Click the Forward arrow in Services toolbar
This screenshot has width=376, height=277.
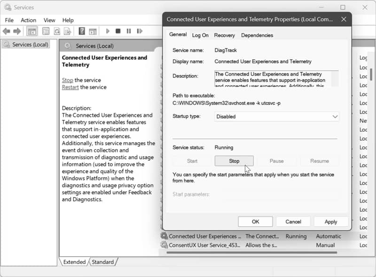[17, 31]
